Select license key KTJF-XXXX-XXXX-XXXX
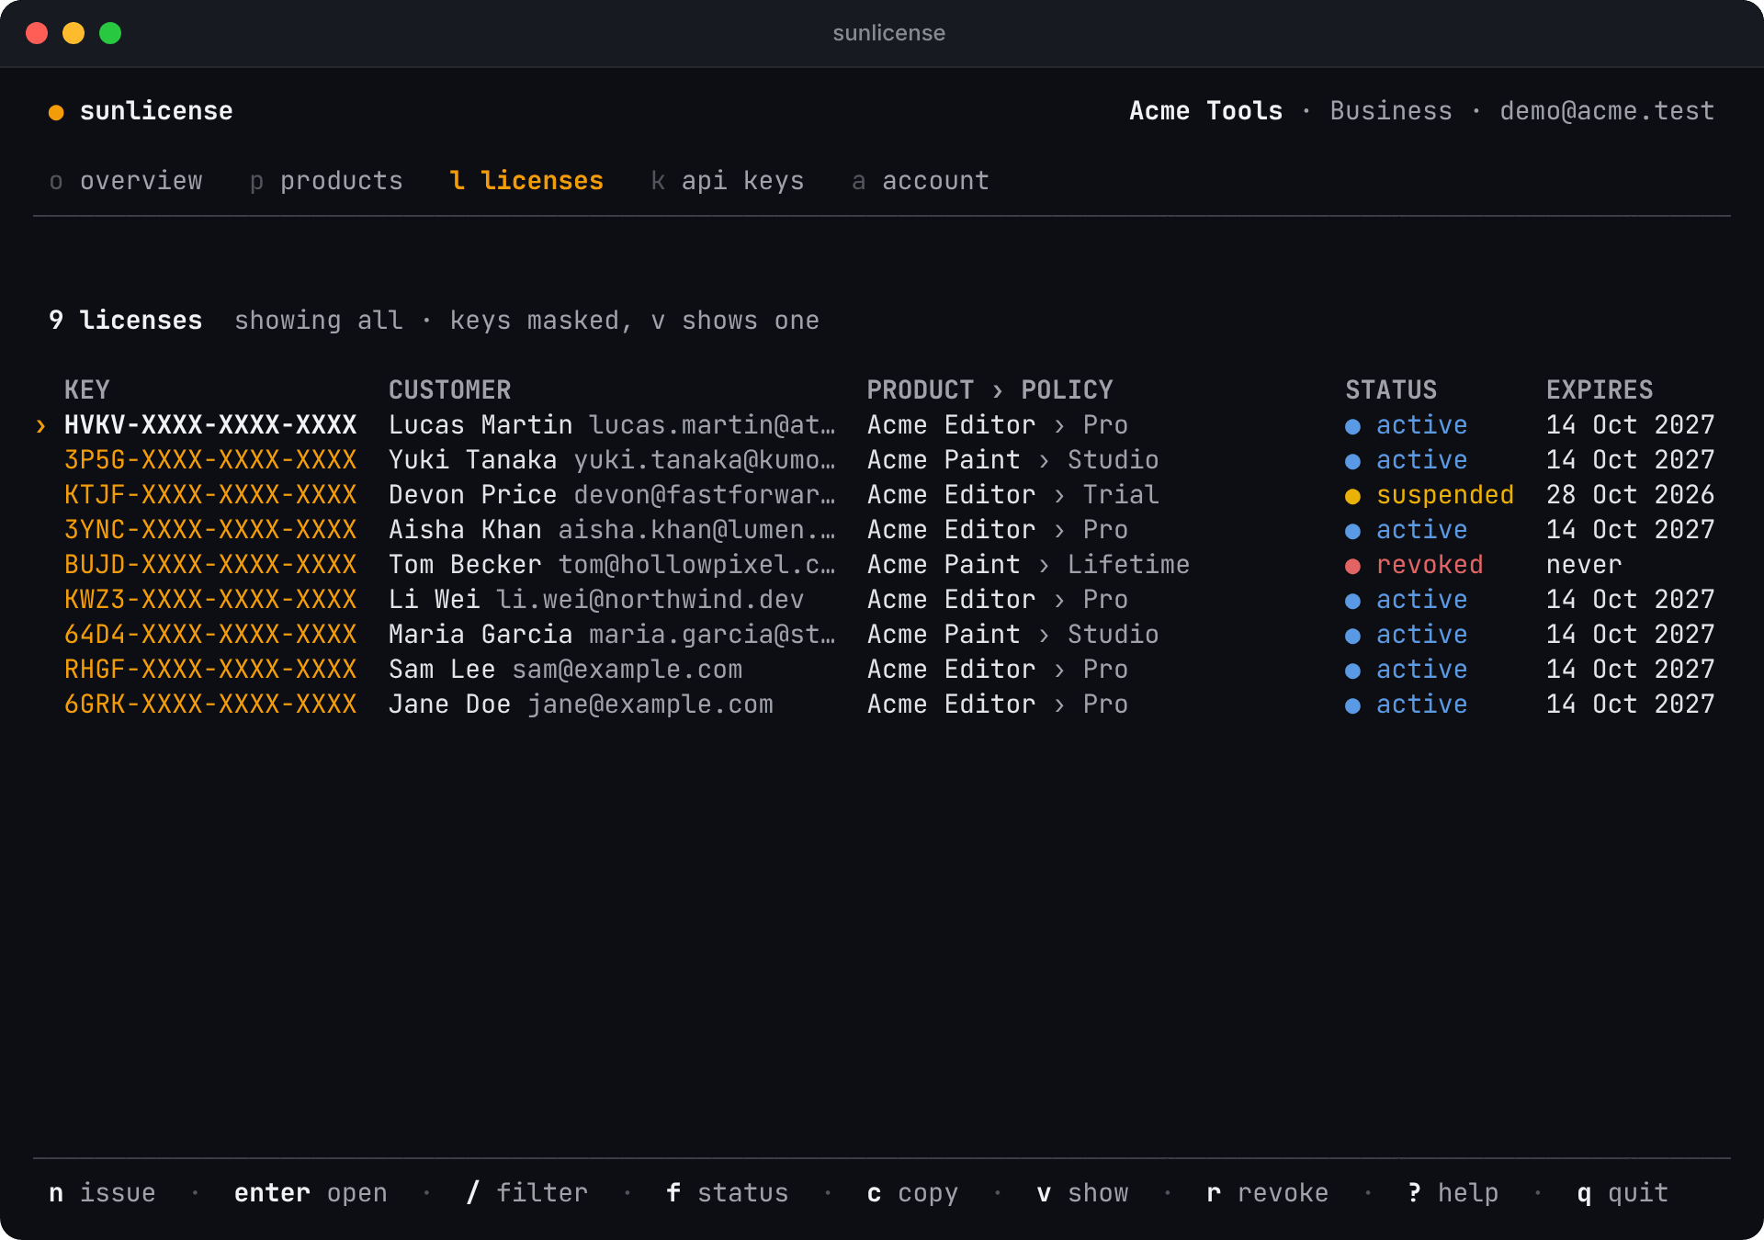 [210, 495]
